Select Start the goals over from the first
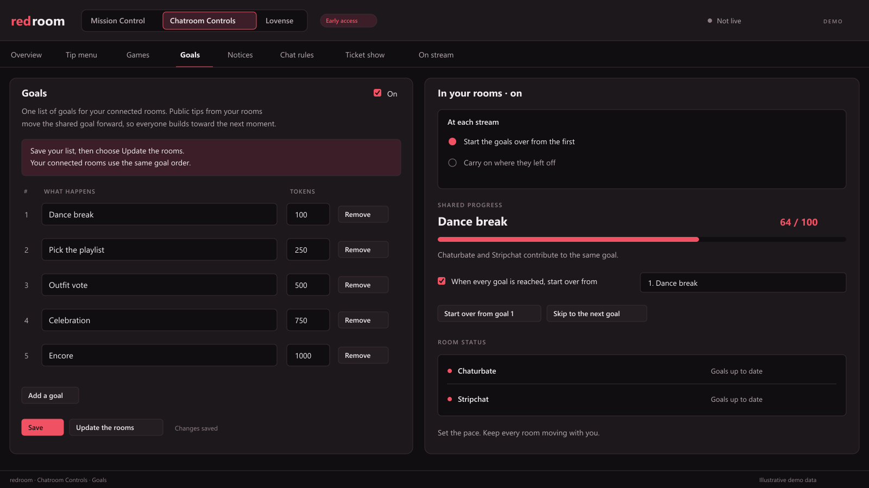Image resolution: width=869 pixels, height=488 pixels. [x=452, y=142]
